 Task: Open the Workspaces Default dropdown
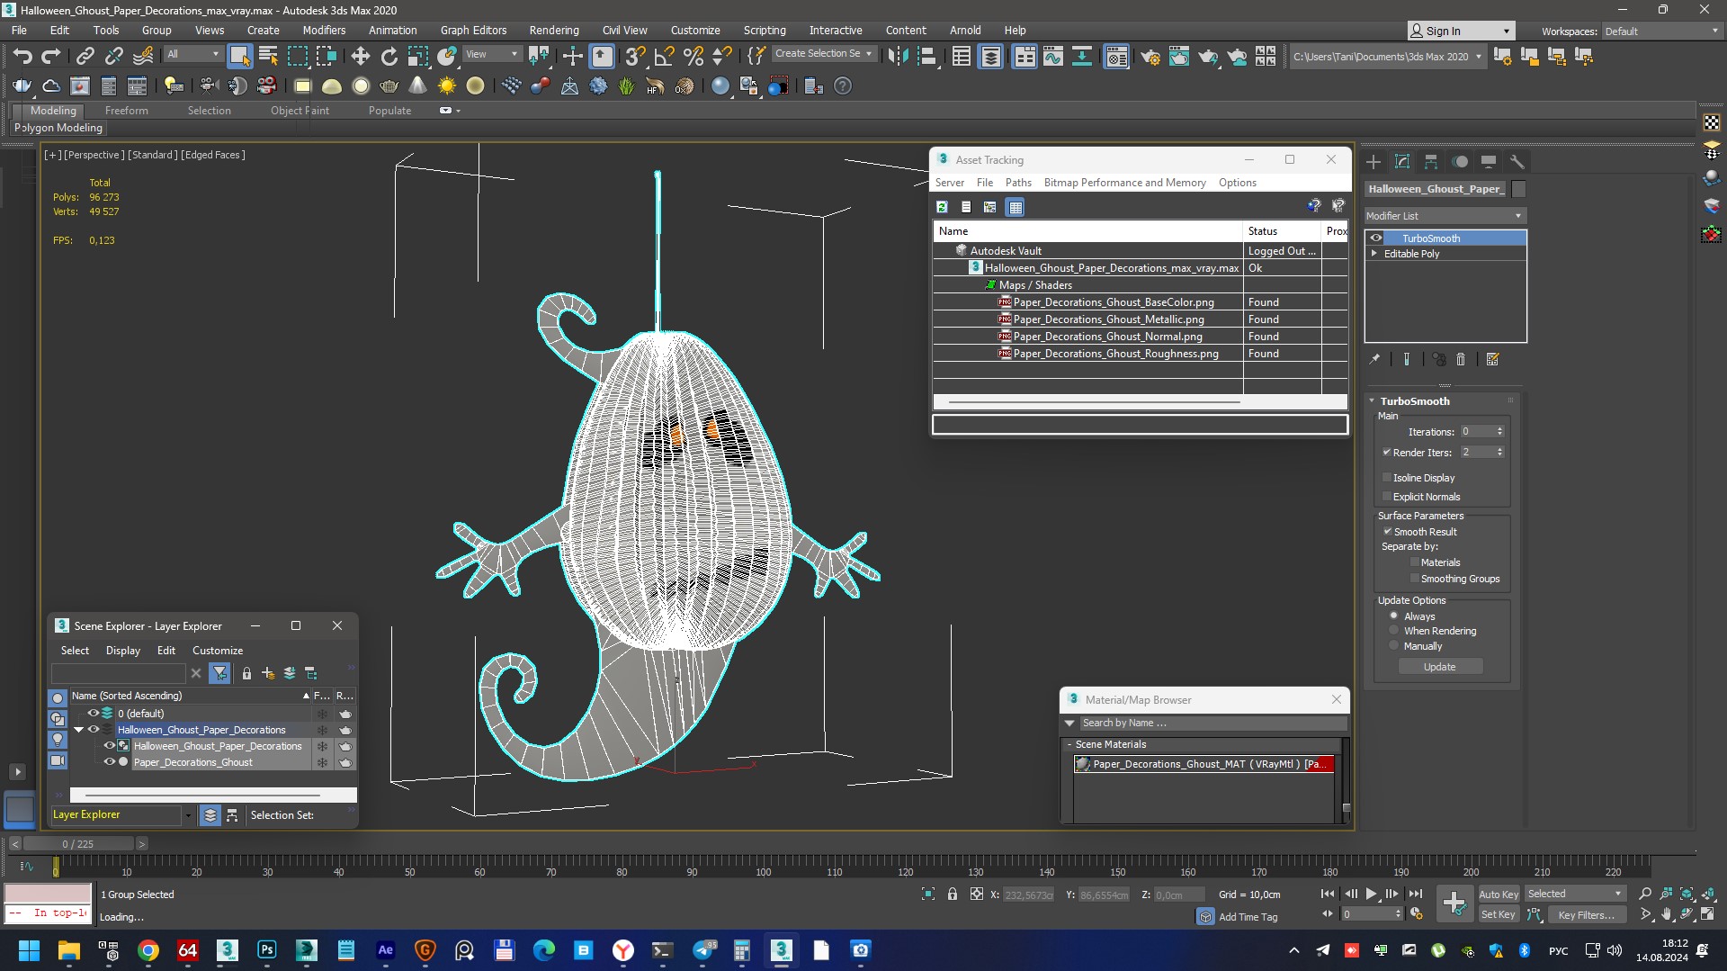point(1661,31)
